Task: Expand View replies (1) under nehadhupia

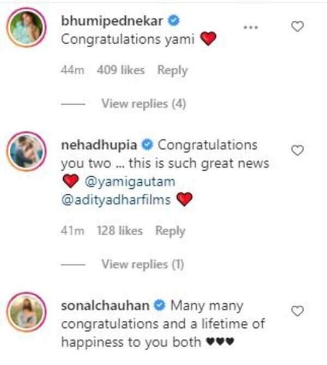Action: pyautogui.click(x=143, y=264)
